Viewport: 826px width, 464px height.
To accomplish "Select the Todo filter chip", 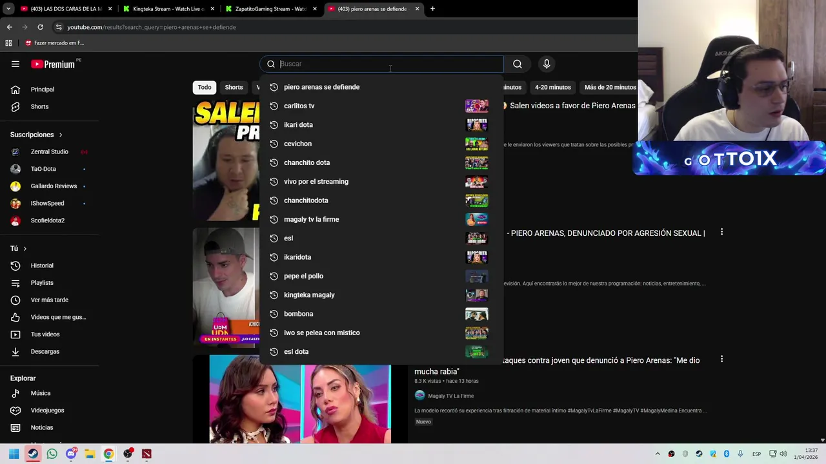I will pos(205,87).
